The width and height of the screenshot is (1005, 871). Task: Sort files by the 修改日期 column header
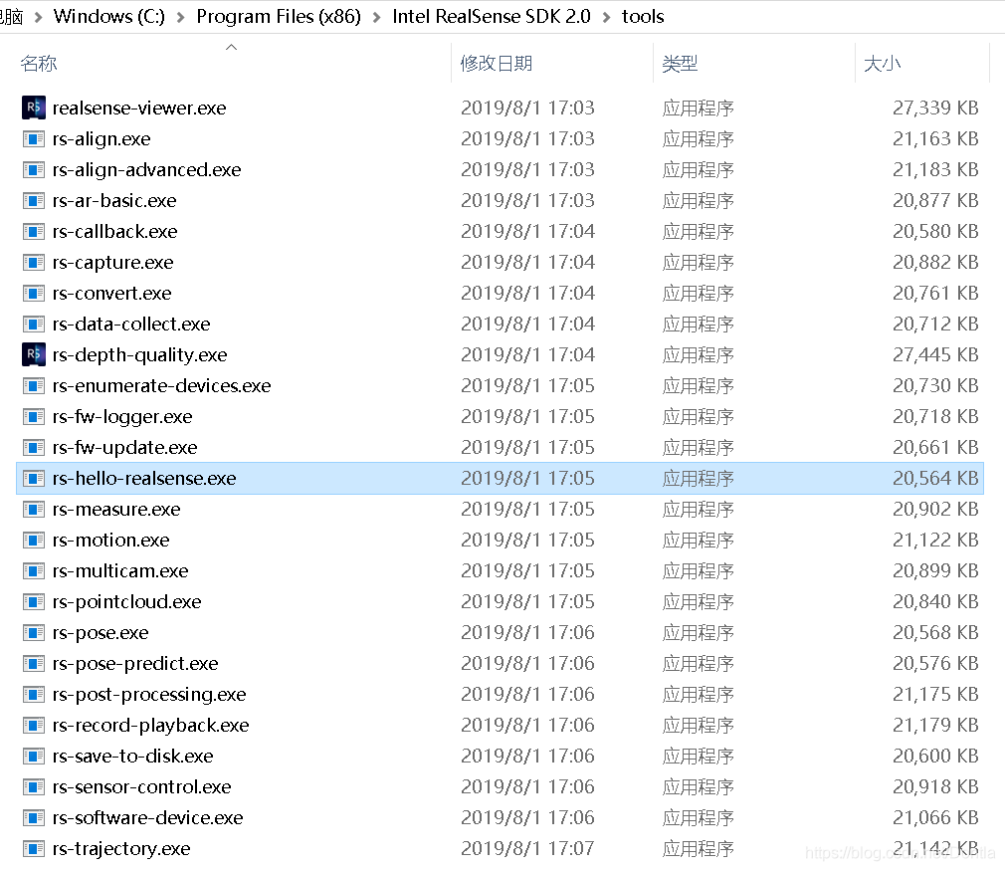pos(497,64)
